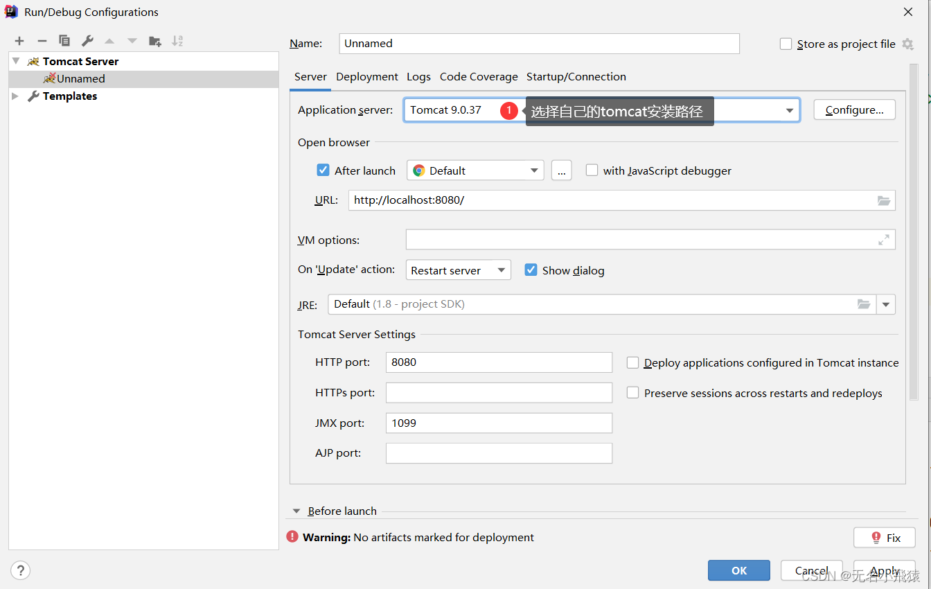Screen dimensions: 931x589
Task: Open help with question mark icon
Action: [21, 570]
